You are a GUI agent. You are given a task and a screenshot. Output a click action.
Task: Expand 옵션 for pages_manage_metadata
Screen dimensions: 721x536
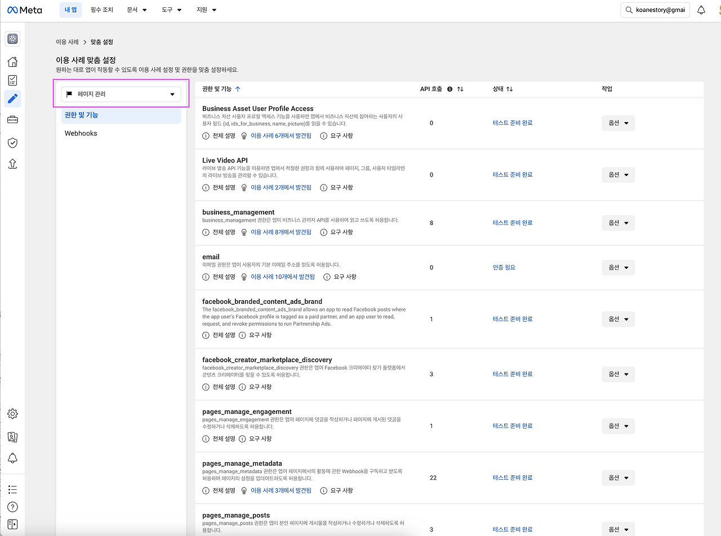618,478
